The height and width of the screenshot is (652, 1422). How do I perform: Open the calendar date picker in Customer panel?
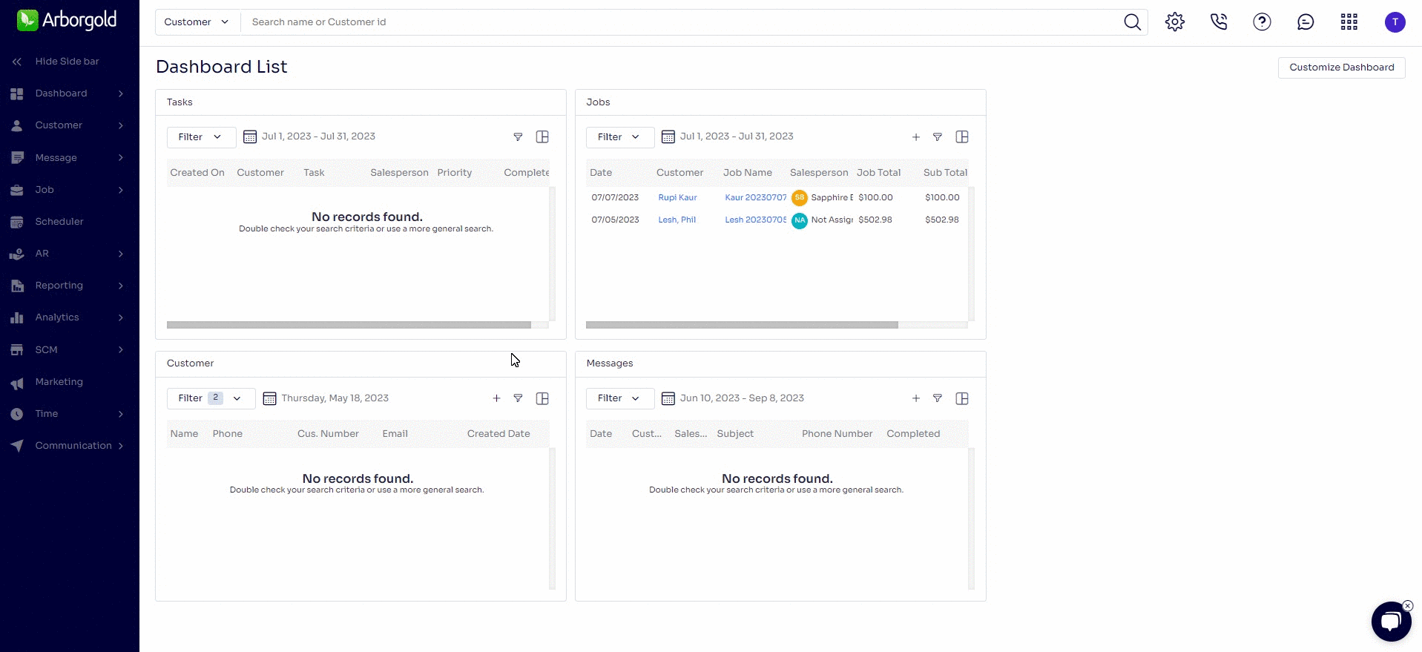[x=270, y=398]
